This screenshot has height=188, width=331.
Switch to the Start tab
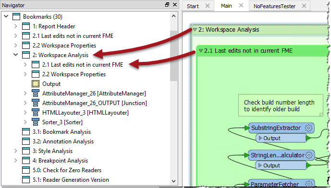[x=193, y=6]
